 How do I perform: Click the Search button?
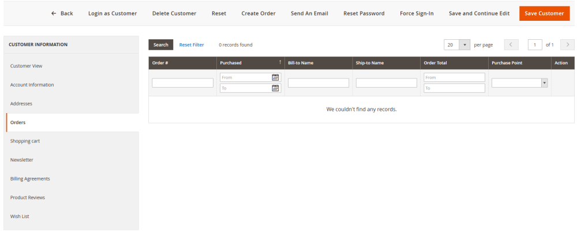pyautogui.click(x=161, y=45)
